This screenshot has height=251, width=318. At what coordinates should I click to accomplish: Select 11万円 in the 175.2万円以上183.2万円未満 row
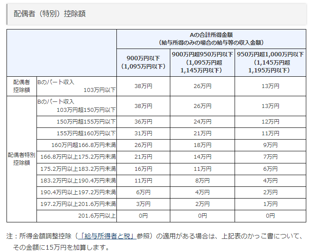coord(202,169)
